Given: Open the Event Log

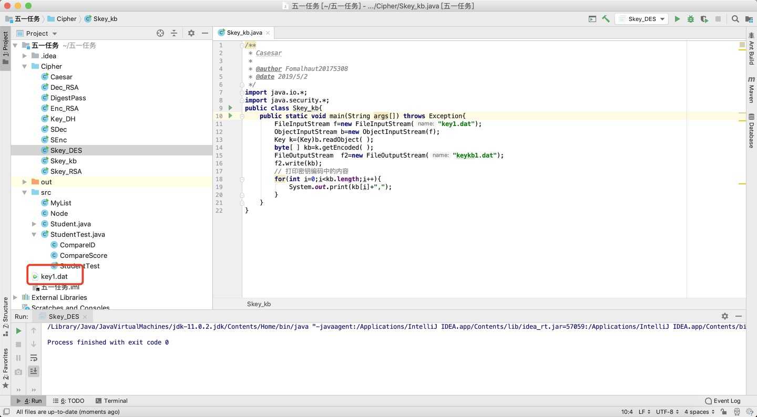Looking at the screenshot, I should coord(723,401).
